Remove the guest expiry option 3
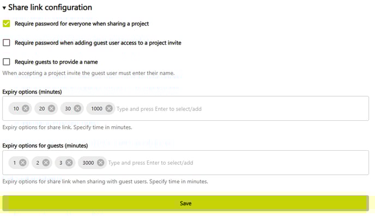The image size is (375, 216). tap(69, 163)
